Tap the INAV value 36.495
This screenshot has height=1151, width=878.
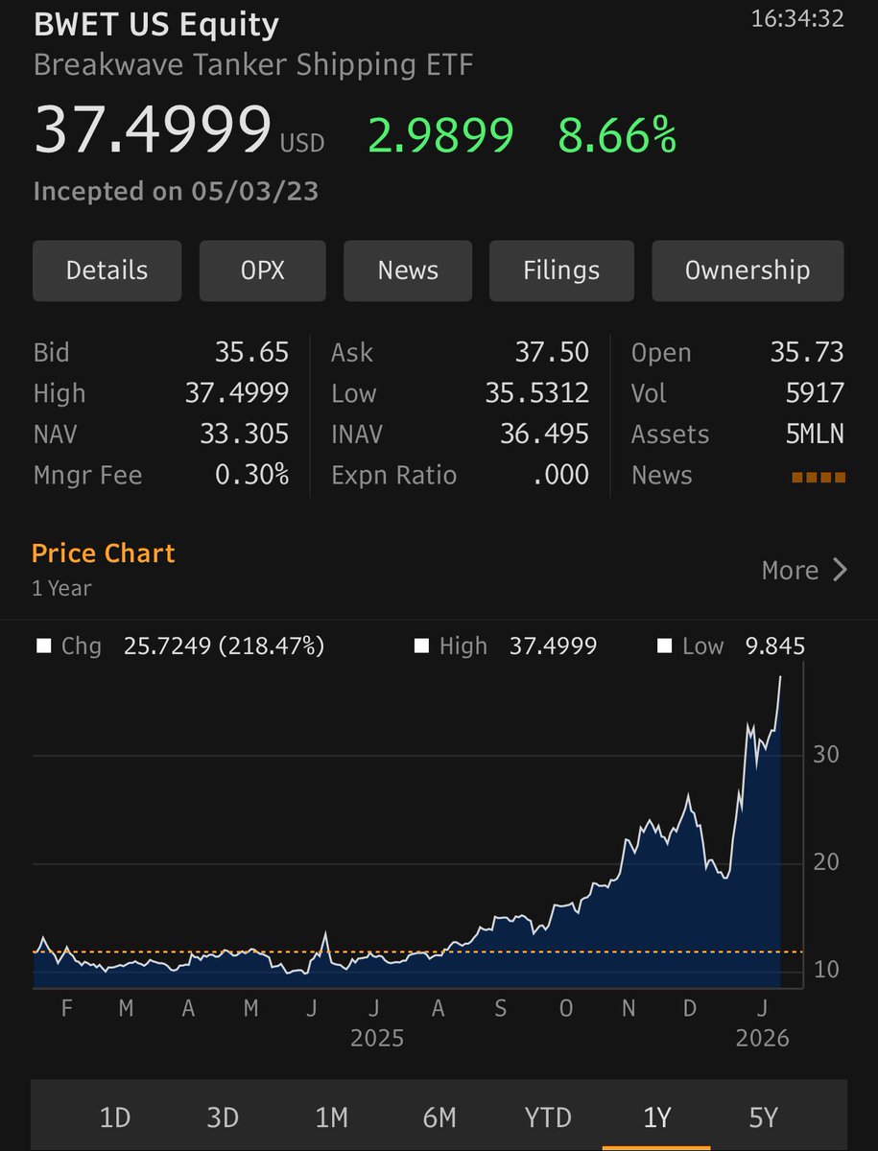tap(544, 435)
